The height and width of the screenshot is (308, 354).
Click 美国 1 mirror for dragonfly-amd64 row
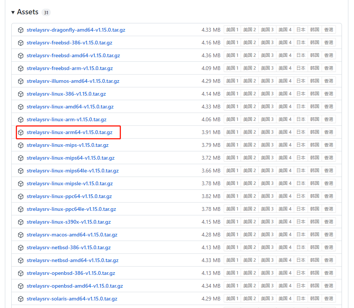coord(232,30)
